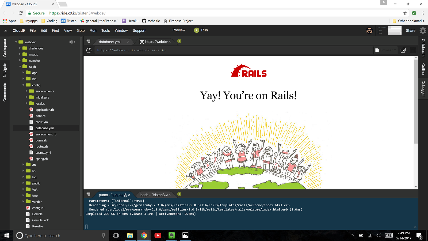This screenshot has width=428, height=241.
Task: Bookmark this page with star icon
Action: coord(405,13)
